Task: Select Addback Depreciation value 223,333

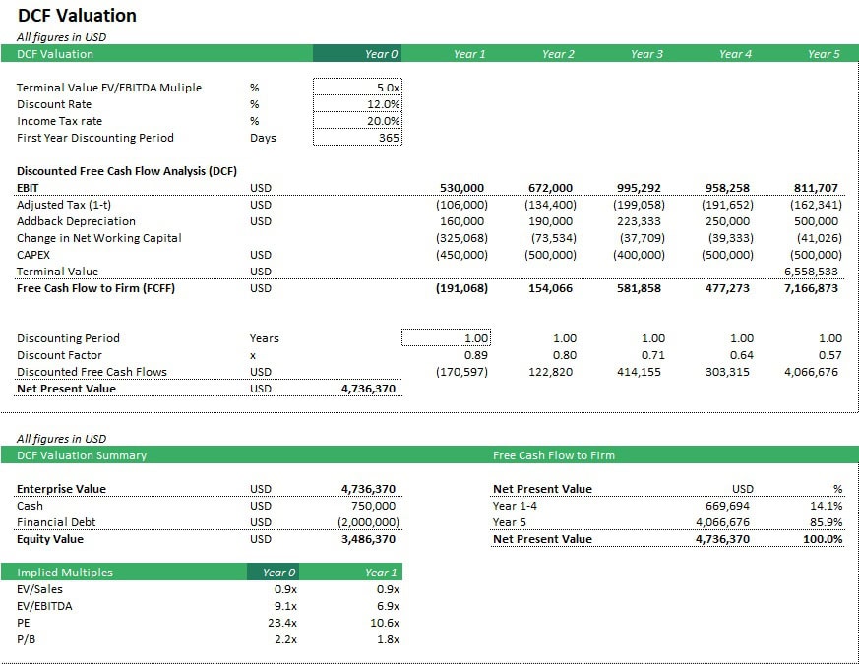Action: click(x=639, y=221)
